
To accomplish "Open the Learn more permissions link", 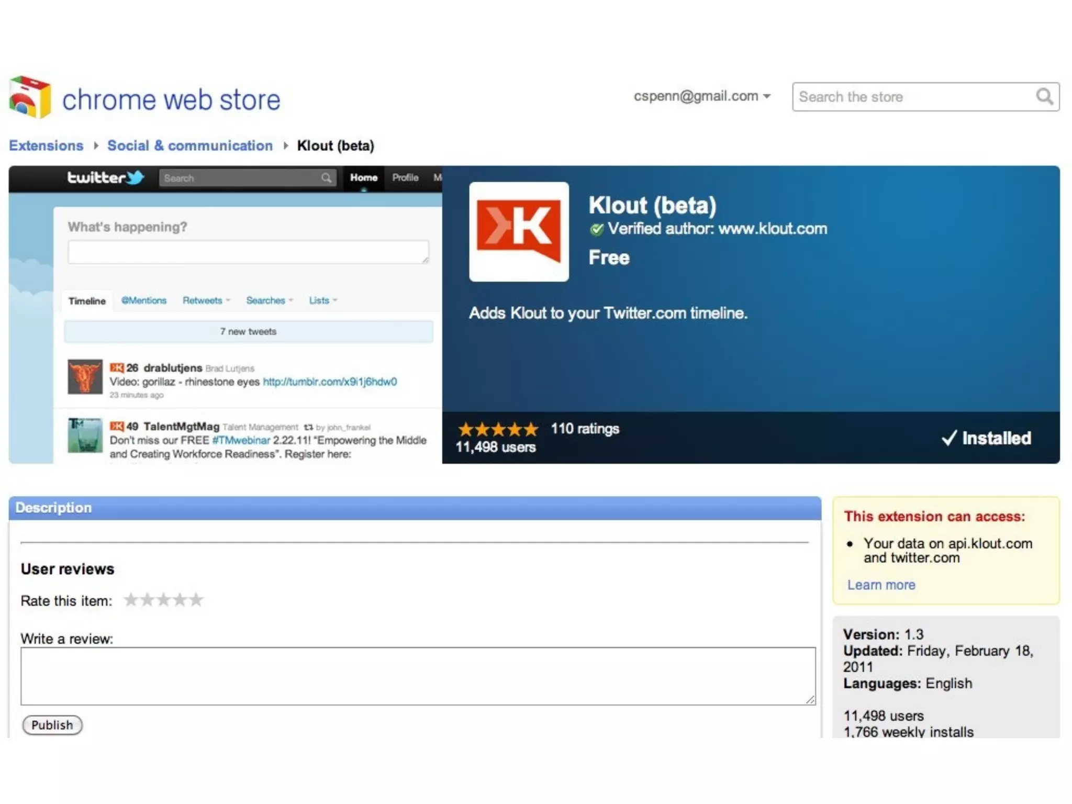I will click(881, 585).
